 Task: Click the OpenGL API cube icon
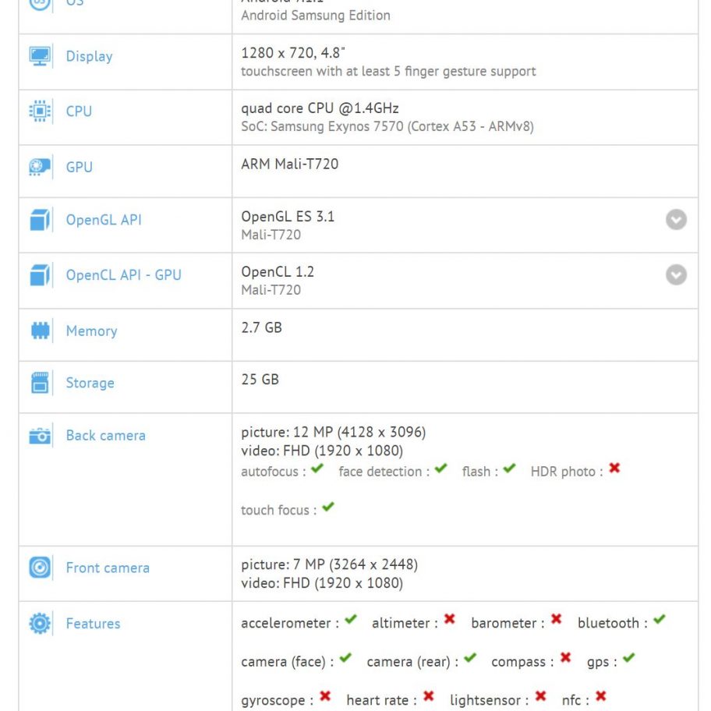(x=40, y=220)
